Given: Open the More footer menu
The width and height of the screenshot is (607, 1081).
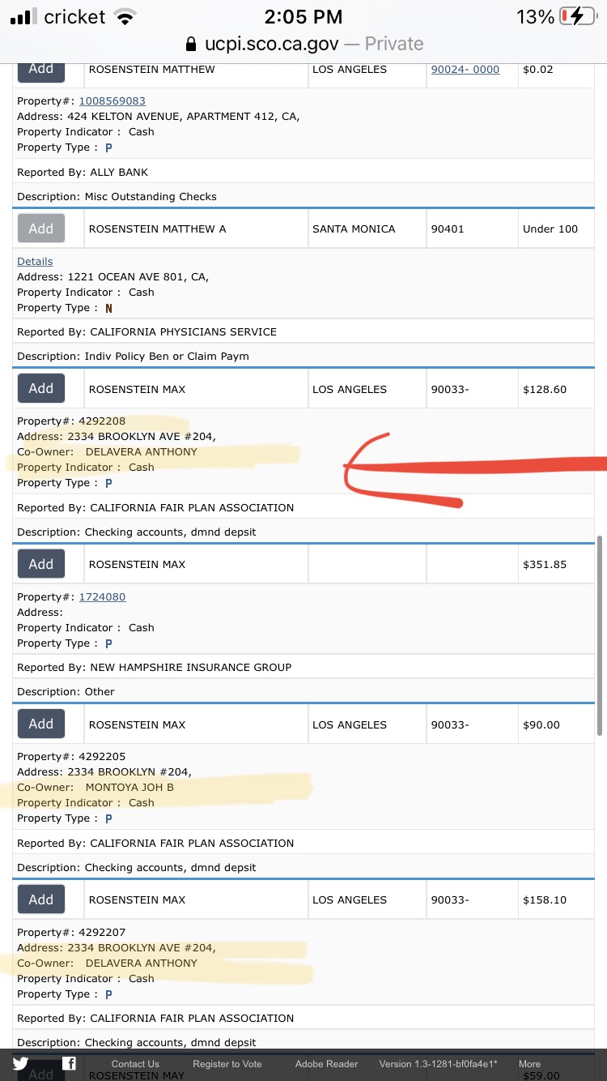Looking at the screenshot, I should pyautogui.click(x=530, y=1064).
